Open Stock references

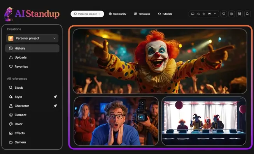(32, 87)
